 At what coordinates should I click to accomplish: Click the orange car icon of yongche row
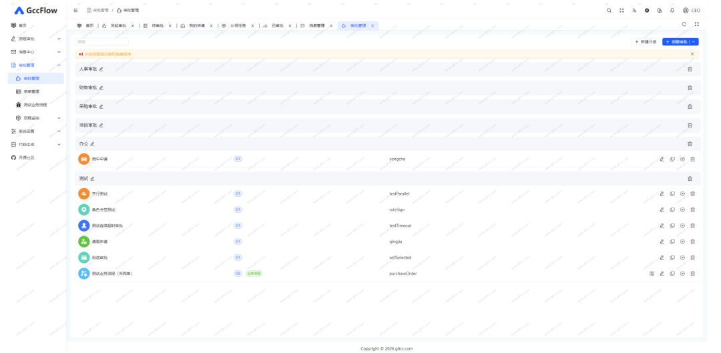coord(83,159)
